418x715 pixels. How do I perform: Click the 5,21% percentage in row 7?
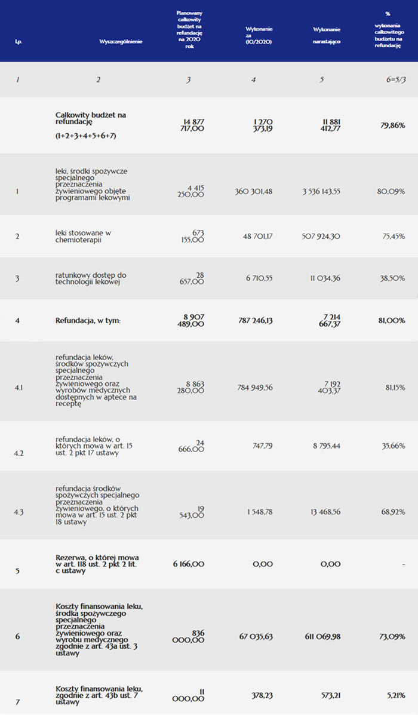[395, 695]
